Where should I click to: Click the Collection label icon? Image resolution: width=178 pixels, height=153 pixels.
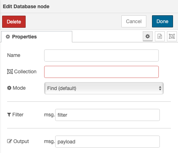(10, 72)
